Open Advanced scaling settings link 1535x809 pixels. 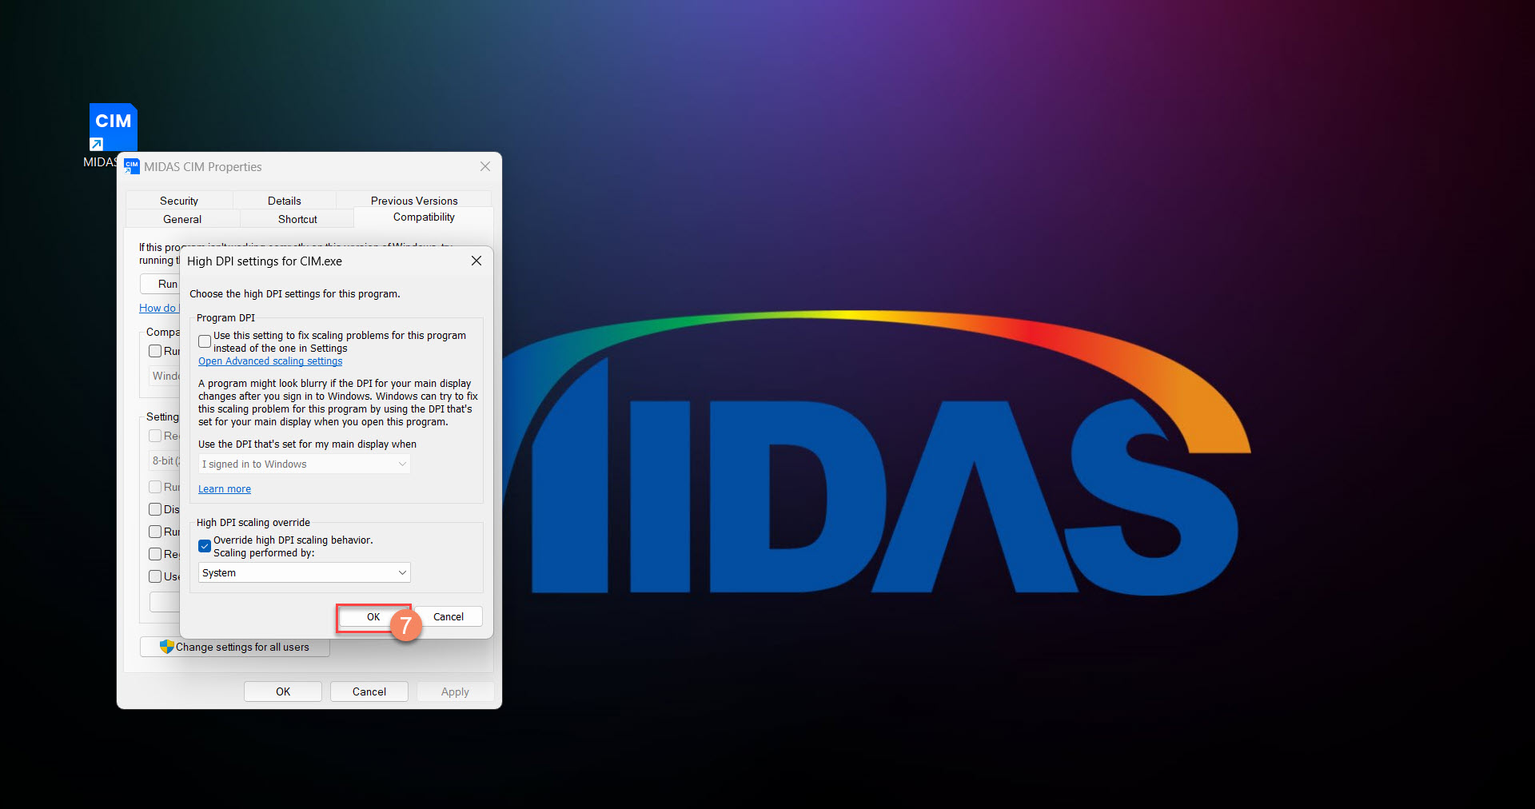tap(270, 361)
